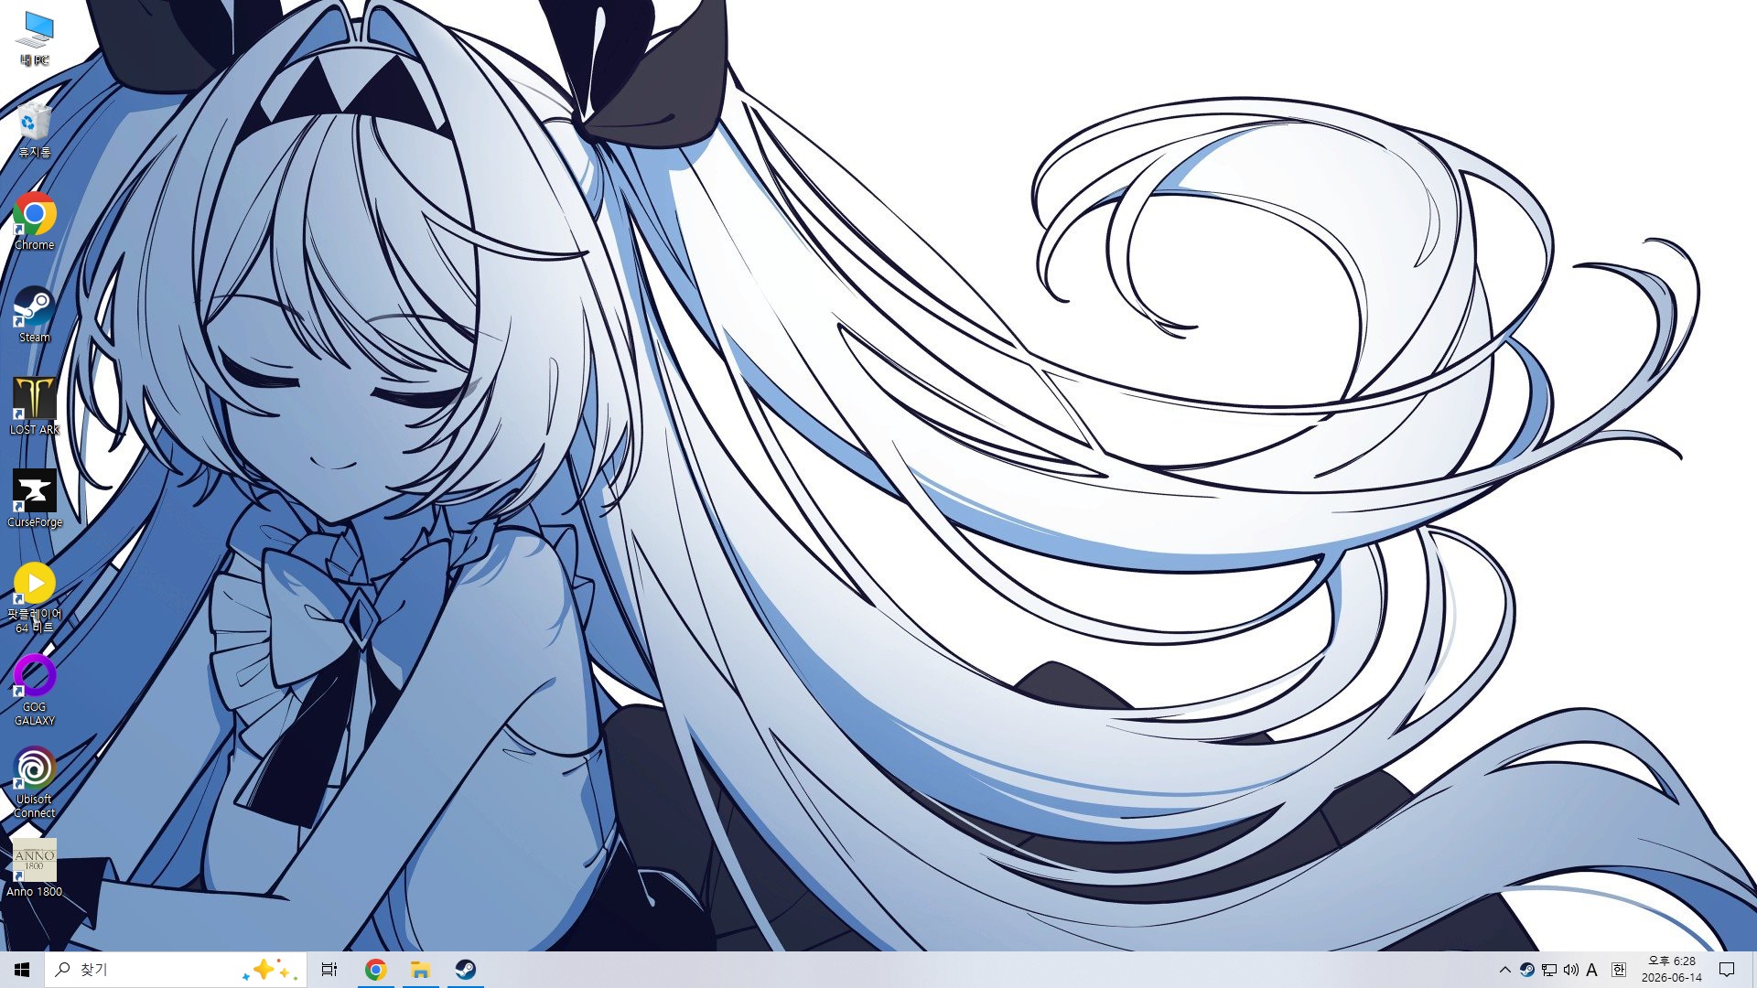This screenshot has height=988, width=1757.
Task: Expand the hidden tray icons chevron
Action: pos(1504,970)
